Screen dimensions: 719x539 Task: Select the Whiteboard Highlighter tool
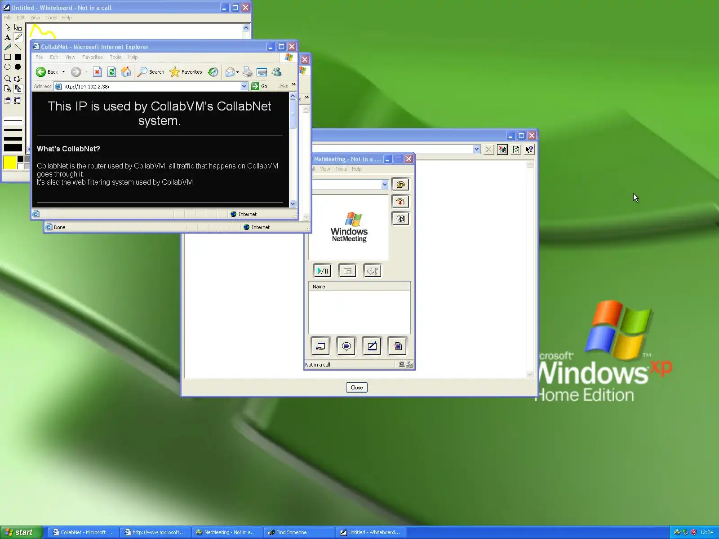[18, 37]
